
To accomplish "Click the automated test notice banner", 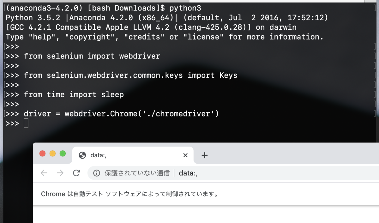I will 129,194.
